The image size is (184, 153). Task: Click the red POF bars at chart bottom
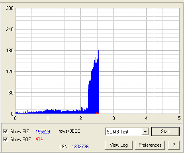tap(97, 113)
